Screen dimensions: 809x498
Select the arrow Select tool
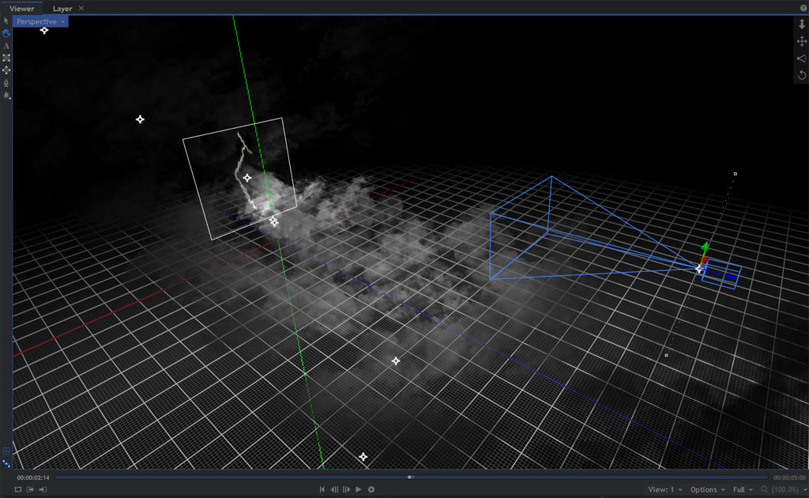[6, 21]
